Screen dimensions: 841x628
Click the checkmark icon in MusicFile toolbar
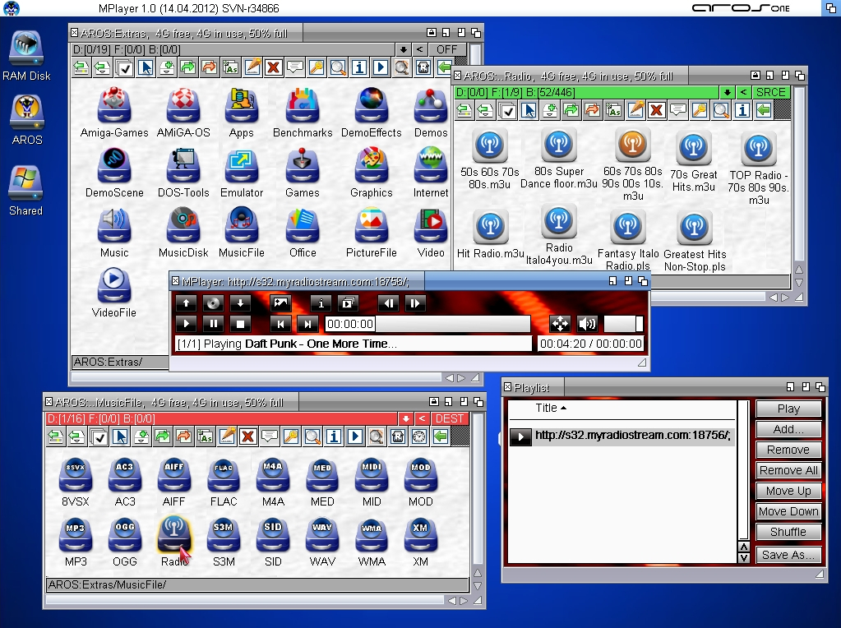point(99,437)
